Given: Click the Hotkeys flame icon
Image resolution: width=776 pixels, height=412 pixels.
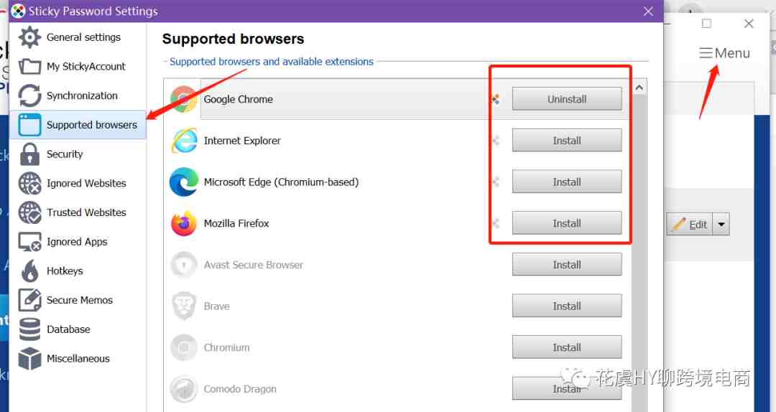Looking at the screenshot, I should (29, 271).
